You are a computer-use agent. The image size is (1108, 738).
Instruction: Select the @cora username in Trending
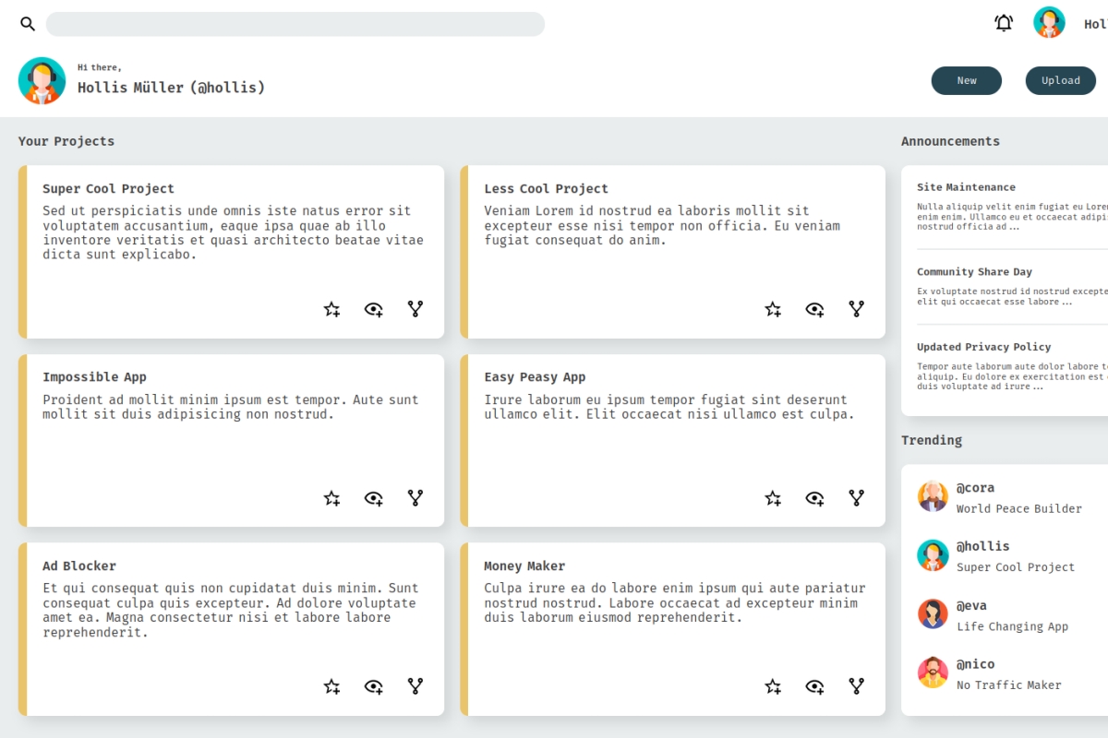(975, 487)
